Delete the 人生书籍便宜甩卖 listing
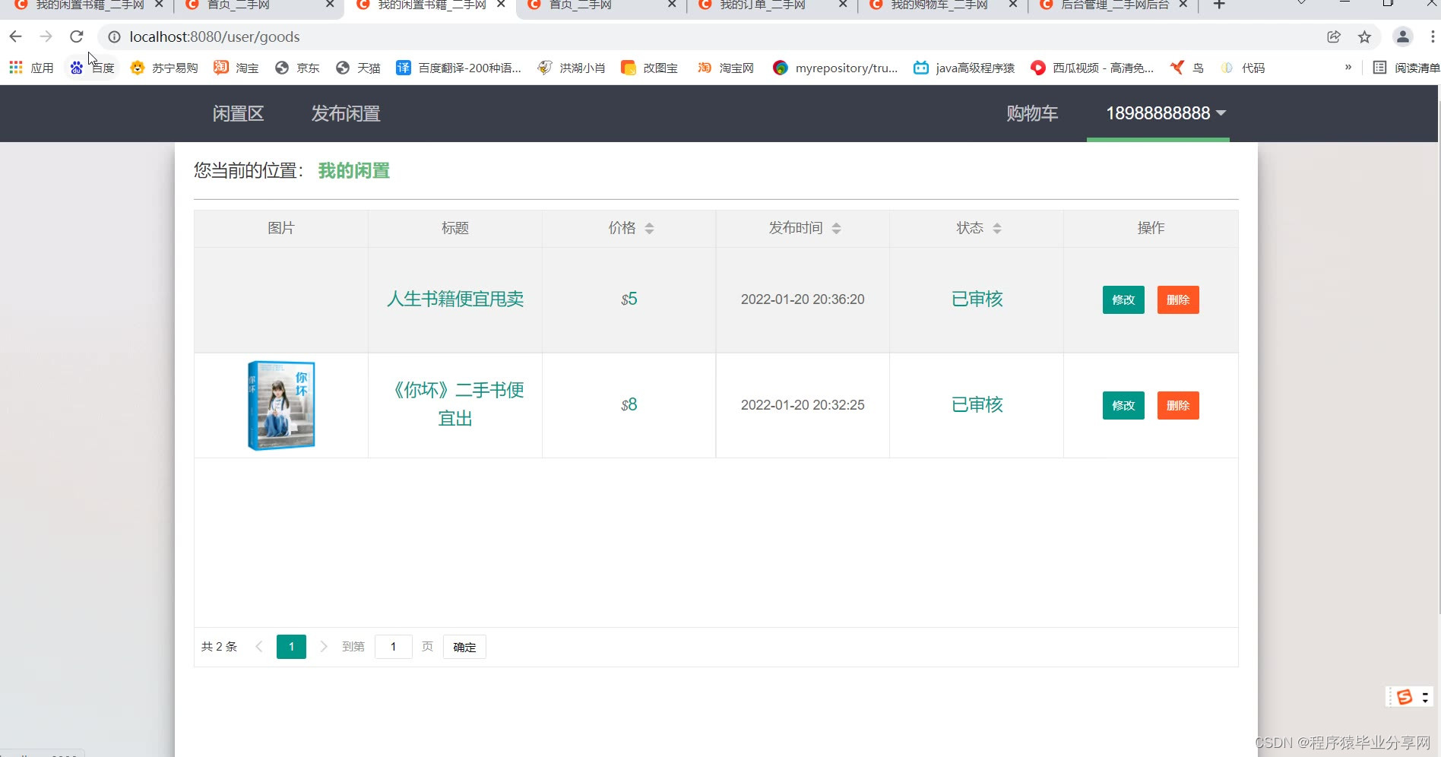This screenshot has height=757, width=1441. coord(1178,299)
